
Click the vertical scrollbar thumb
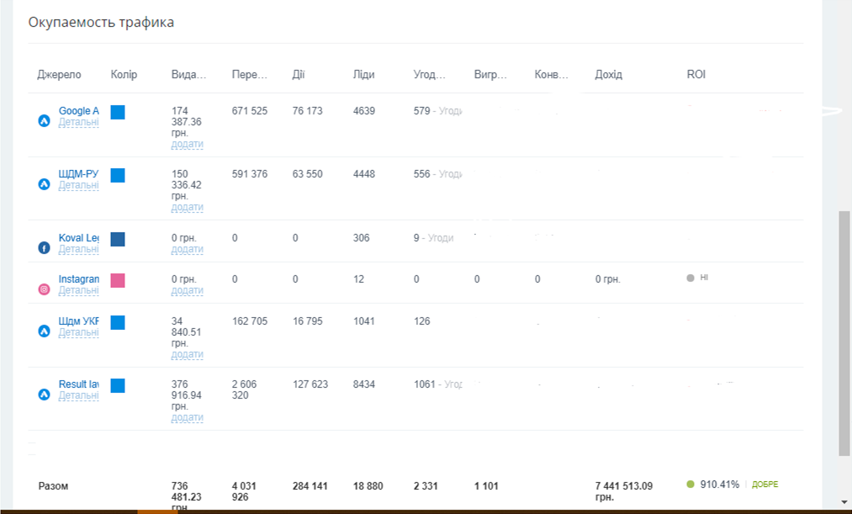[x=844, y=332]
